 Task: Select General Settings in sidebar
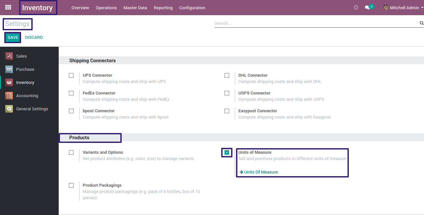click(29, 109)
